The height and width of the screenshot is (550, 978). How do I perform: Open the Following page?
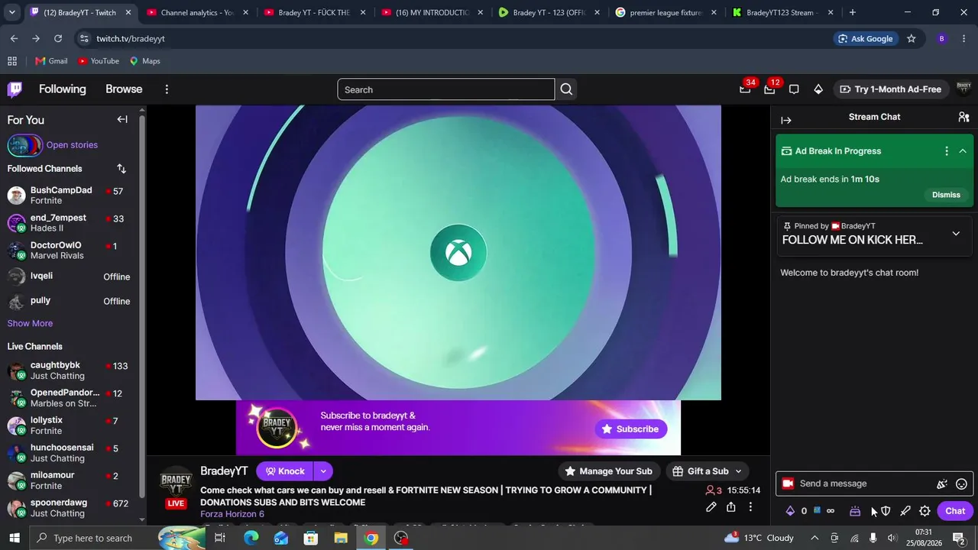[63, 89]
